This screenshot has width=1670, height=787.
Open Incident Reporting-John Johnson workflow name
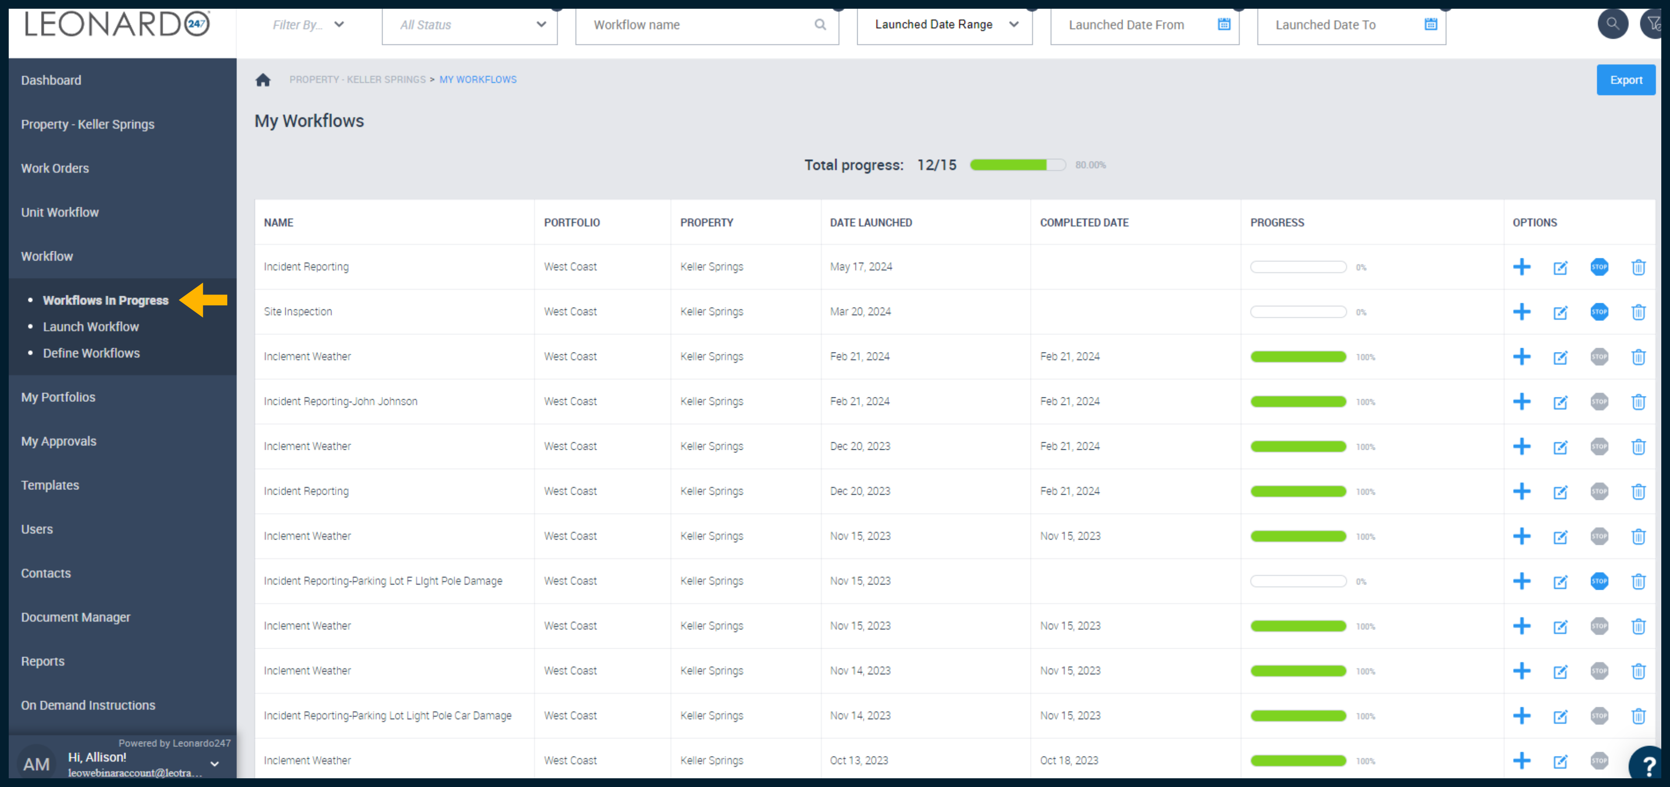coord(340,402)
